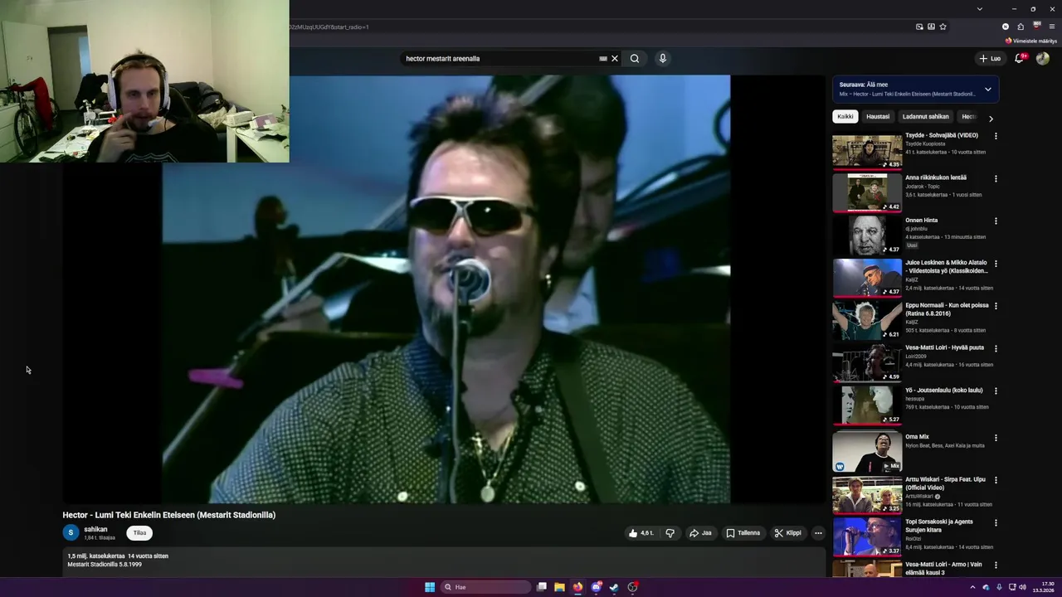Click the install-app icon in address bar
Screen dimensions: 1062x597
pos(931,27)
